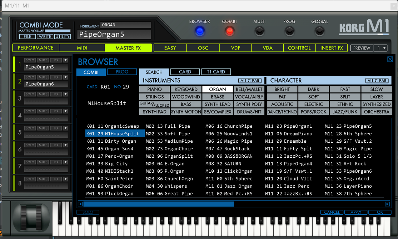
Task: Click the browser SOLO button
Action: pos(88,212)
